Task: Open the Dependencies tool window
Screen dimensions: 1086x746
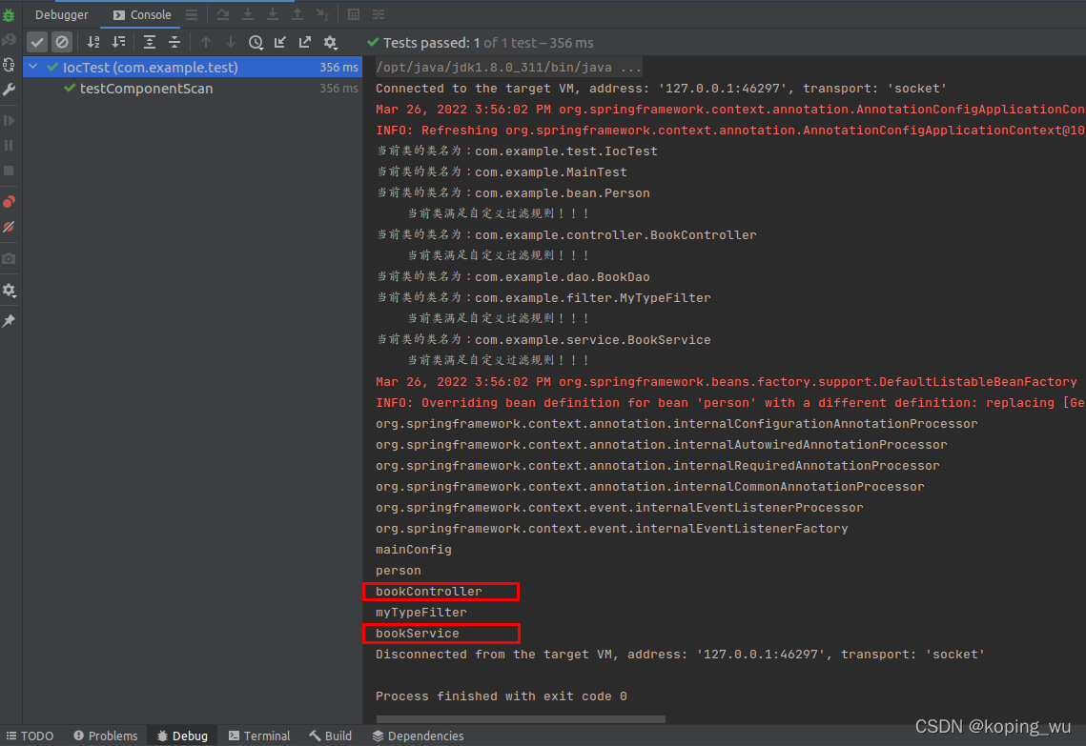Action: pos(418,736)
